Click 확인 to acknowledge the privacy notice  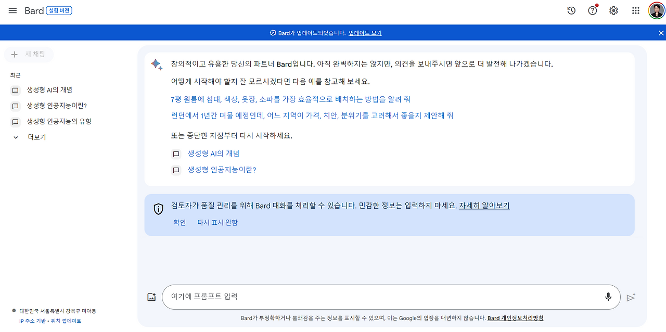pos(179,222)
